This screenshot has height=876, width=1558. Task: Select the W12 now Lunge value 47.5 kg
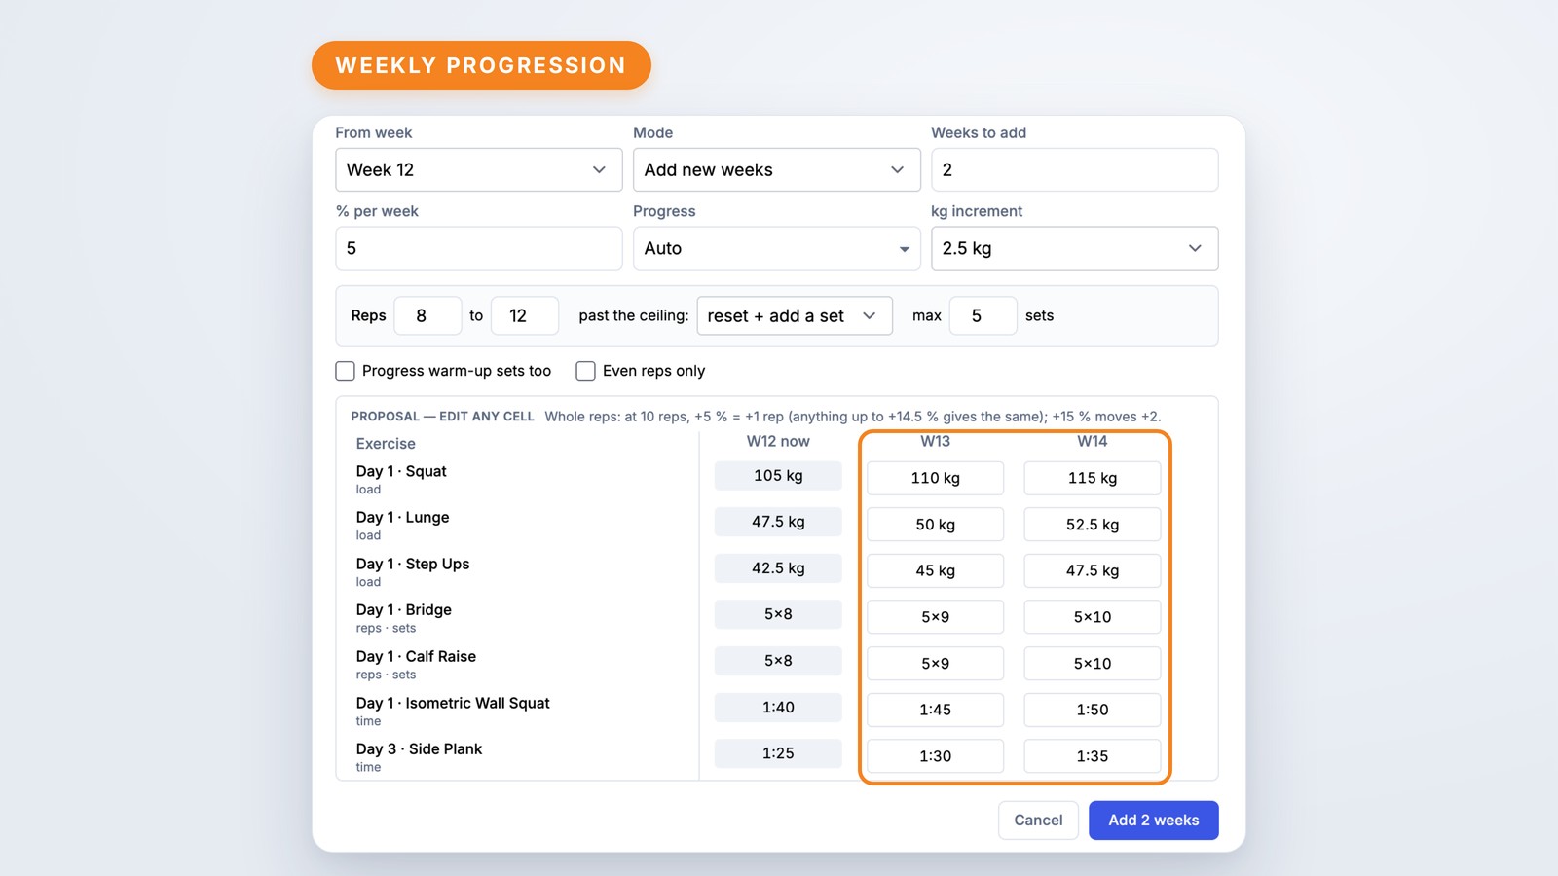[778, 522]
